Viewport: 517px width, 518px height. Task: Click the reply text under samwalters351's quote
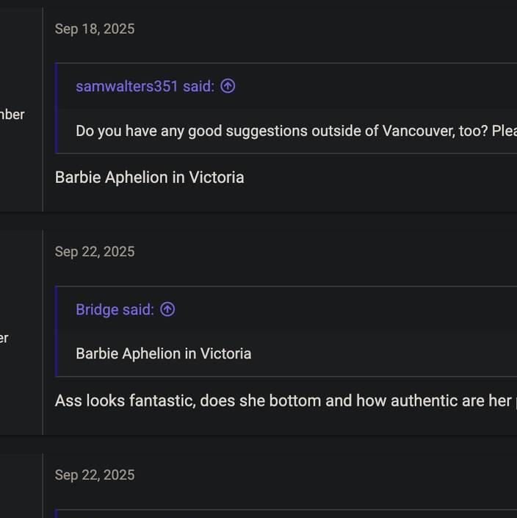point(149,177)
